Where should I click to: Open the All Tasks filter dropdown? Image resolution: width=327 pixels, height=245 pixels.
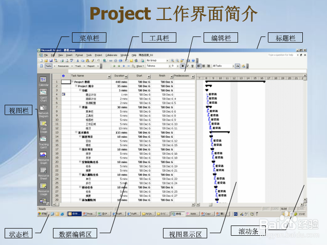233,66
